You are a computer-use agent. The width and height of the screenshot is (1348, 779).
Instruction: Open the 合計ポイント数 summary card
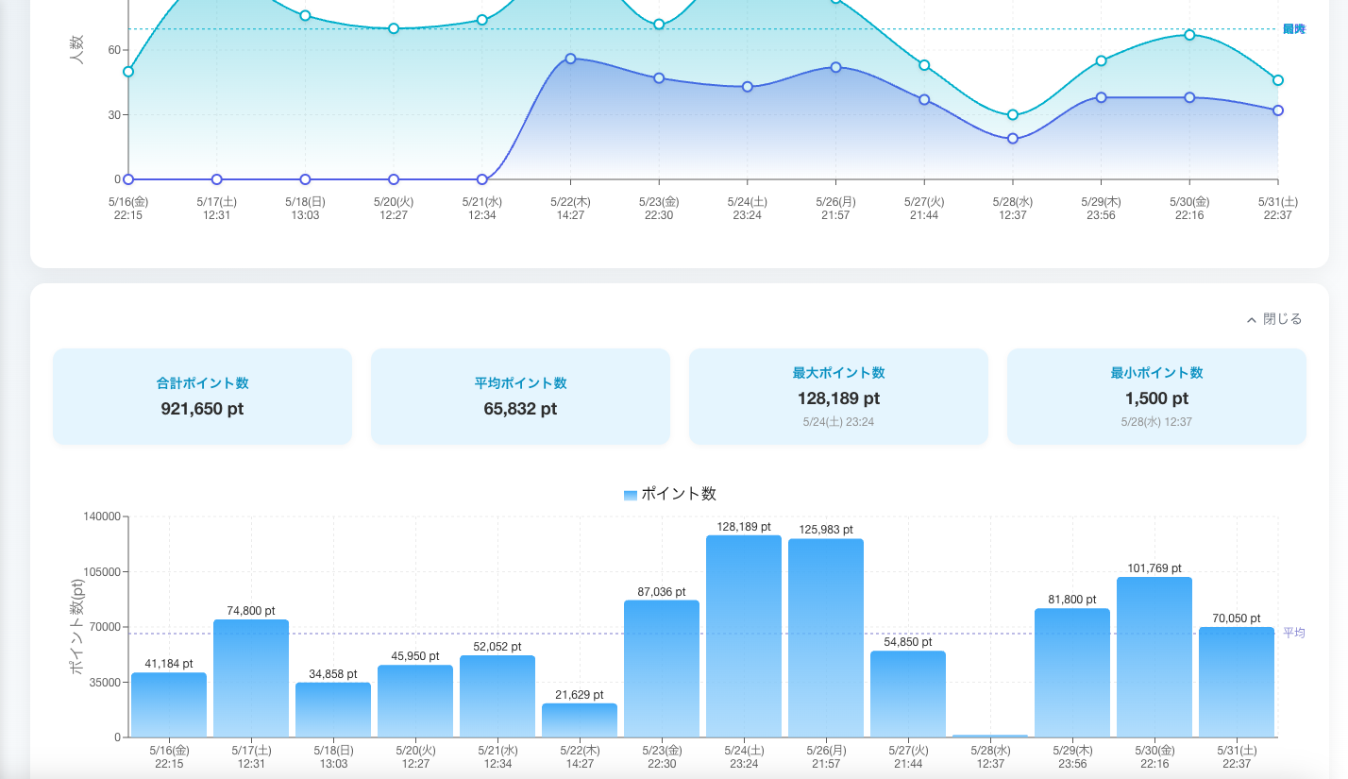tap(202, 396)
